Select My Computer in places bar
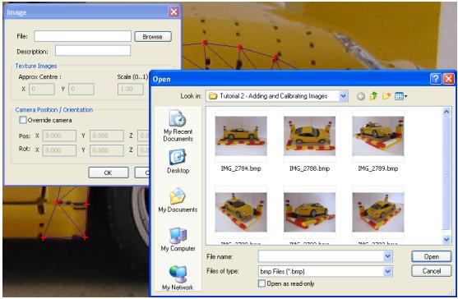The height and width of the screenshot is (299, 458). click(x=178, y=239)
